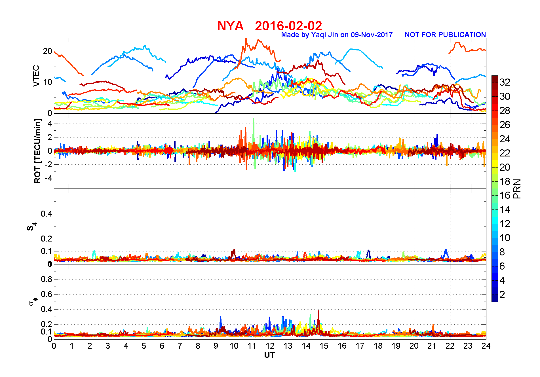The image size is (540, 377).
Task: Click x-axis tick label 18
Action: (x=378, y=346)
